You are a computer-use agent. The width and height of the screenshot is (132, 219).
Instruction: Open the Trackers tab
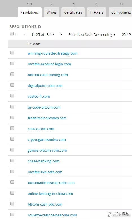coord(97,12)
